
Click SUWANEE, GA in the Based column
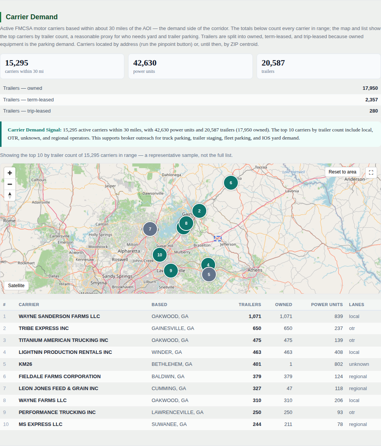[169, 424]
